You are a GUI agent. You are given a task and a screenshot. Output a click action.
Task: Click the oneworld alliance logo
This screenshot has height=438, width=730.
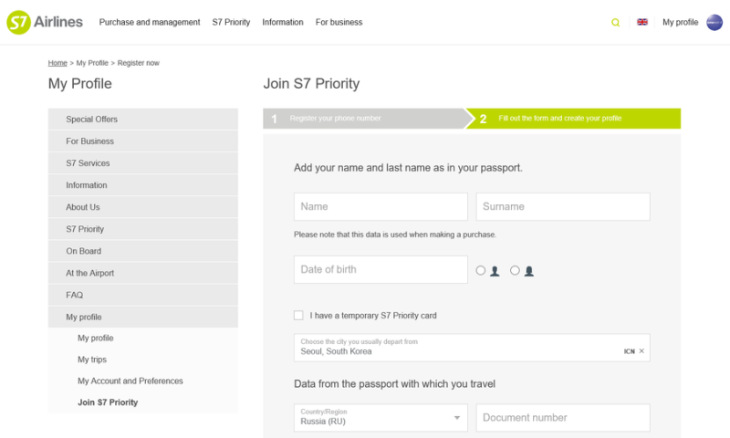coord(714,23)
